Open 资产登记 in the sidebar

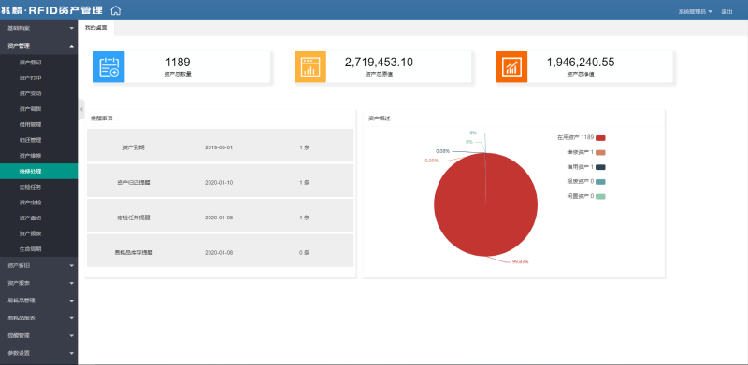pyautogui.click(x=38, y=62)
